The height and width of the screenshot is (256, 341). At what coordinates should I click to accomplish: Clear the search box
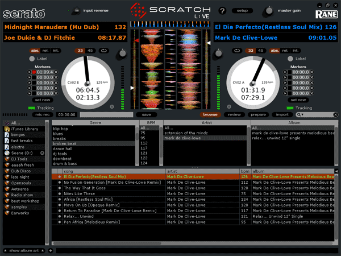[335, 115]
